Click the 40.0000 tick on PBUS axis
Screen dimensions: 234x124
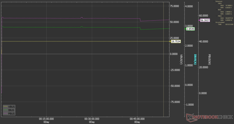(204, 41)
